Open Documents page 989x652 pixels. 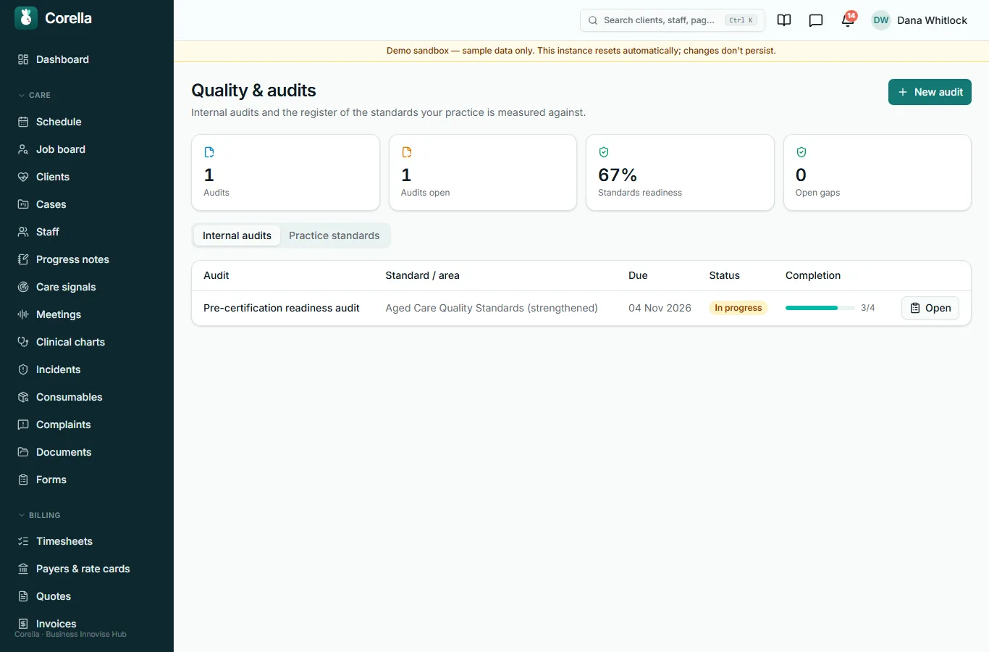coord(87,452)
